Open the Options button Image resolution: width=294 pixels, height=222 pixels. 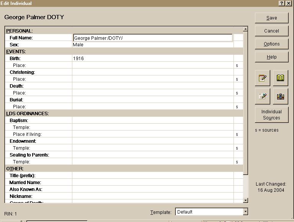(x=271, y=44)
